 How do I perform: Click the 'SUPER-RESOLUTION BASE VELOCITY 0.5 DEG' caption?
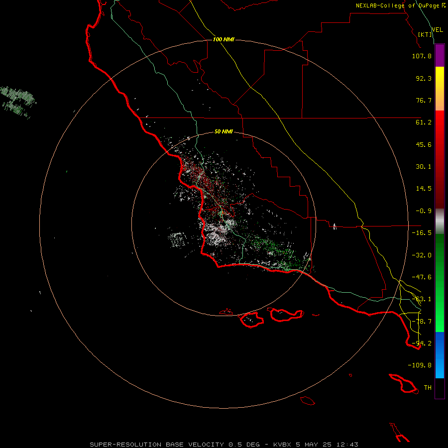click(175, 445)
